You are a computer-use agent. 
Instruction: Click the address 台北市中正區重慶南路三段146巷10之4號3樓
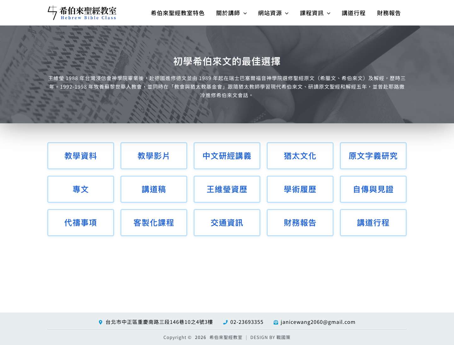pyautogui.click(x=159, y=322)
